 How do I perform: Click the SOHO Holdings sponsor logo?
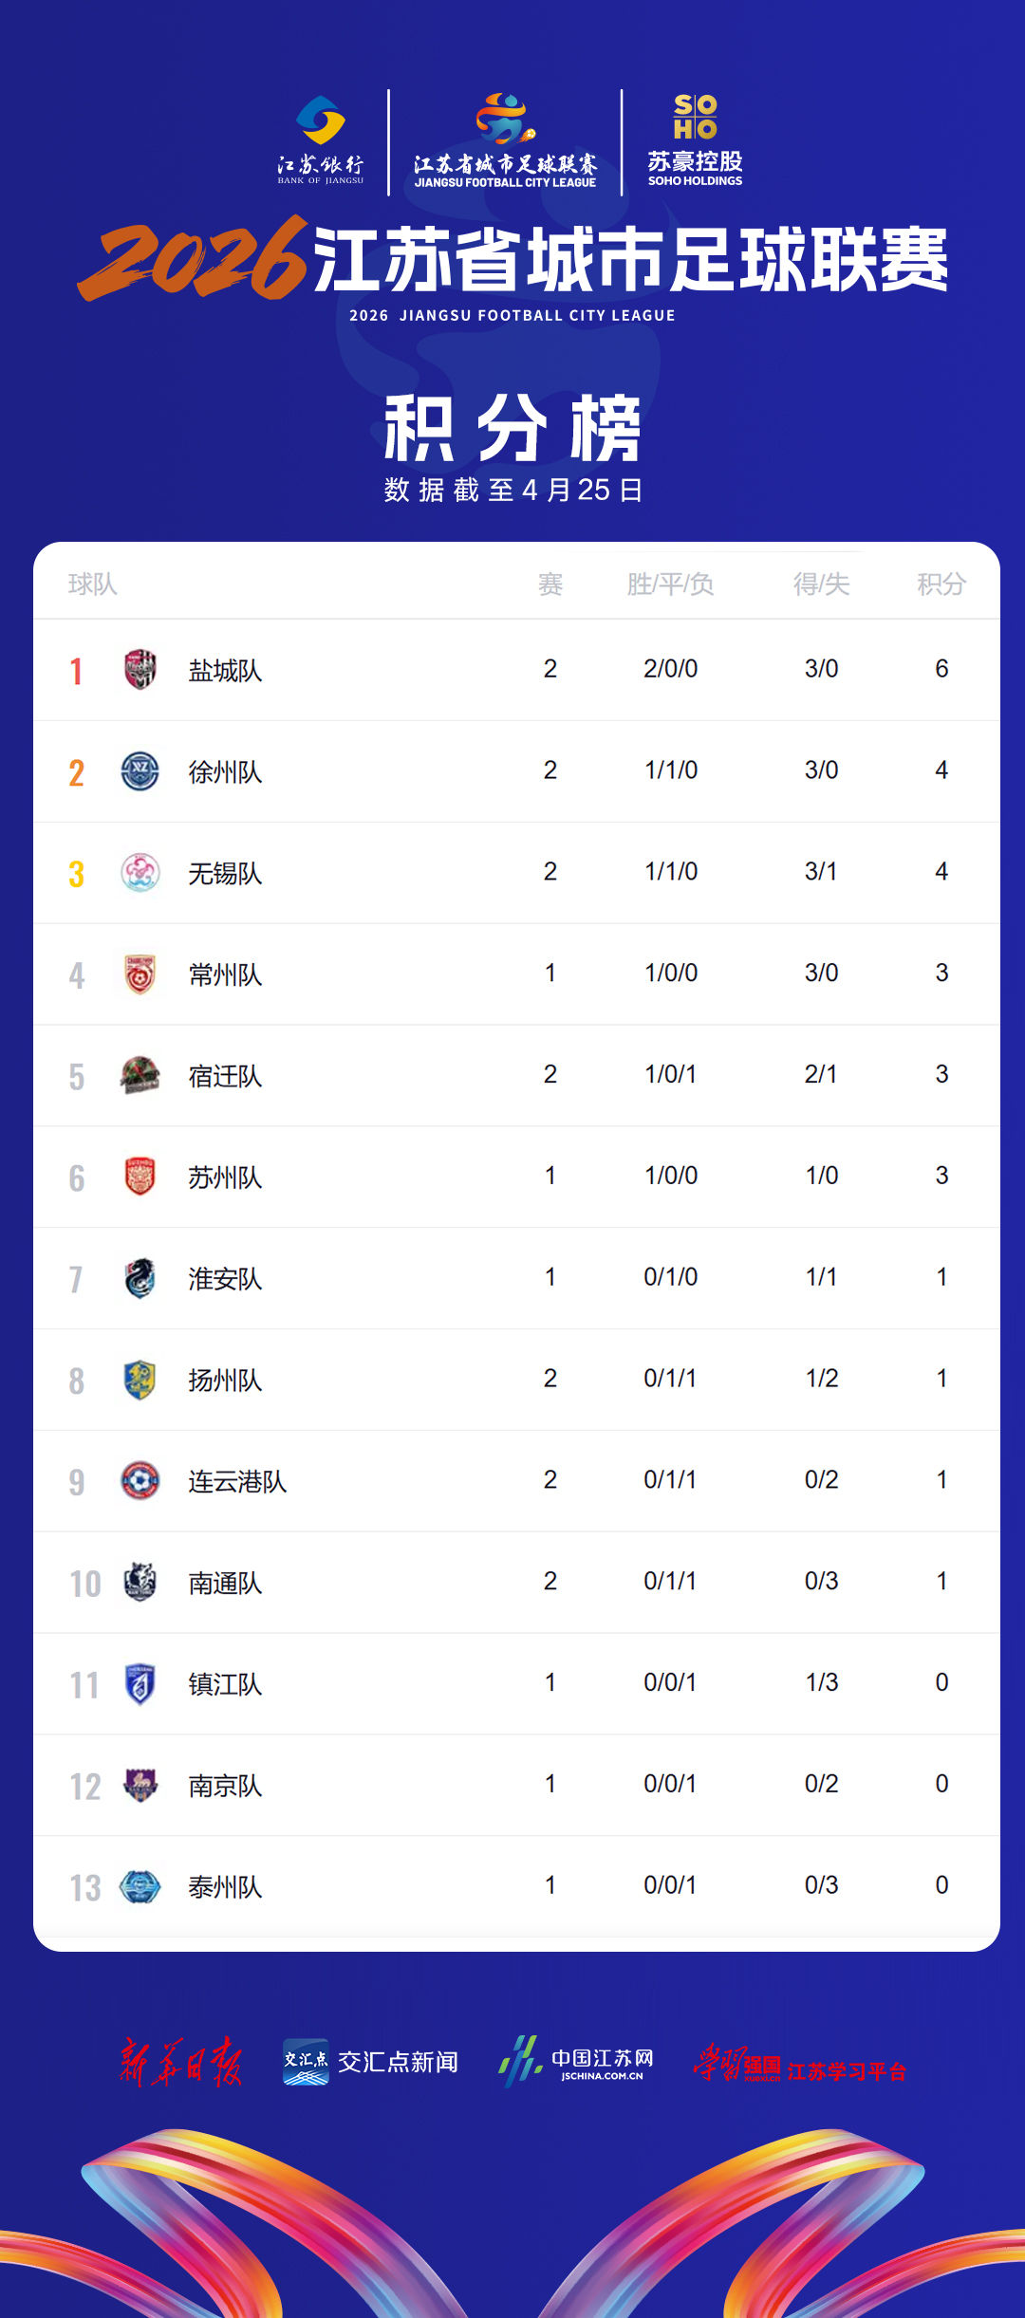pos(695,140)
